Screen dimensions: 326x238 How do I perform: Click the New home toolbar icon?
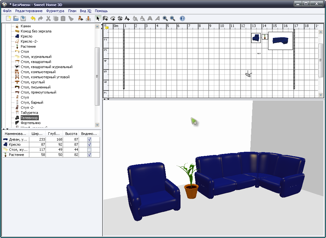(x=9, y=18)
